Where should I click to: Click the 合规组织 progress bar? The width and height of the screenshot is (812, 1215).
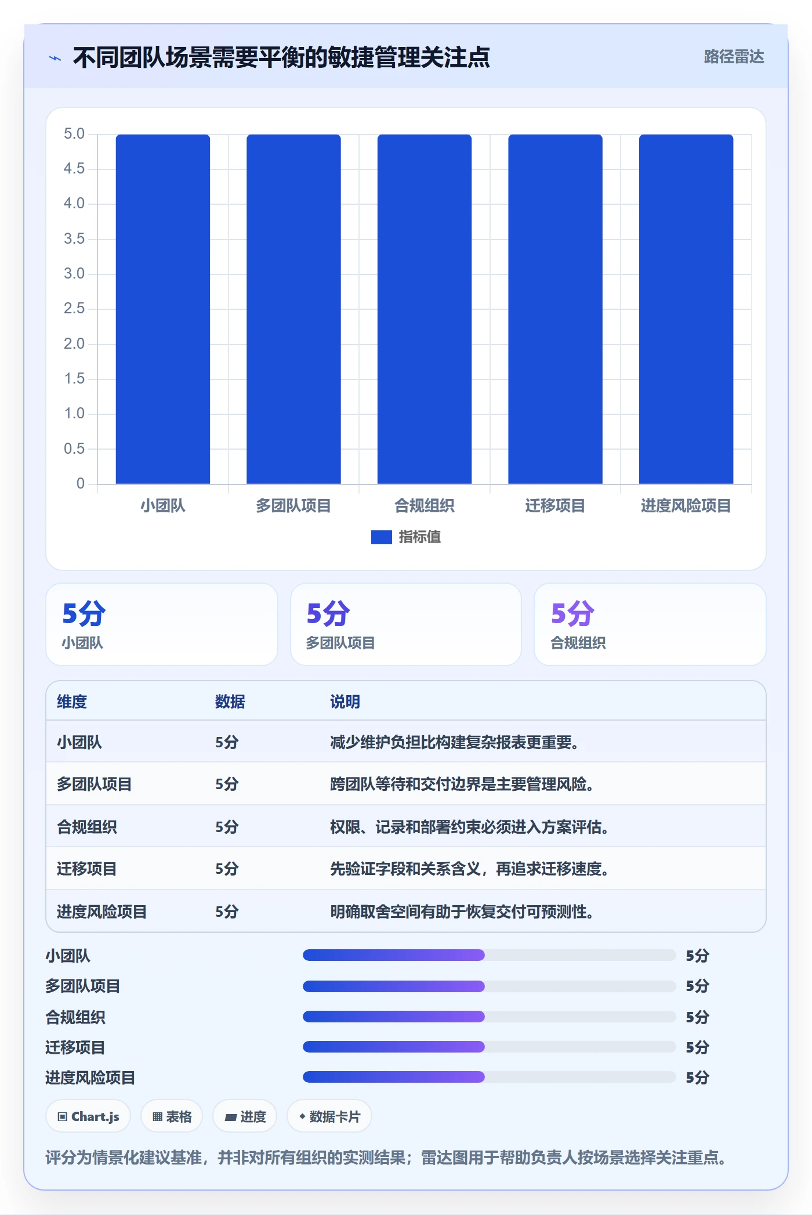490,1017
